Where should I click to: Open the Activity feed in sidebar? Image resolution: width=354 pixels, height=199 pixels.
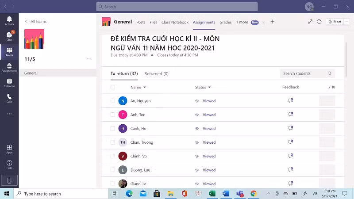click(9, 20)
